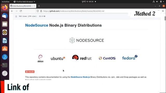Click the '21.6 KB' file size
This screenshot has height=93, width=166.
point(42,16)
